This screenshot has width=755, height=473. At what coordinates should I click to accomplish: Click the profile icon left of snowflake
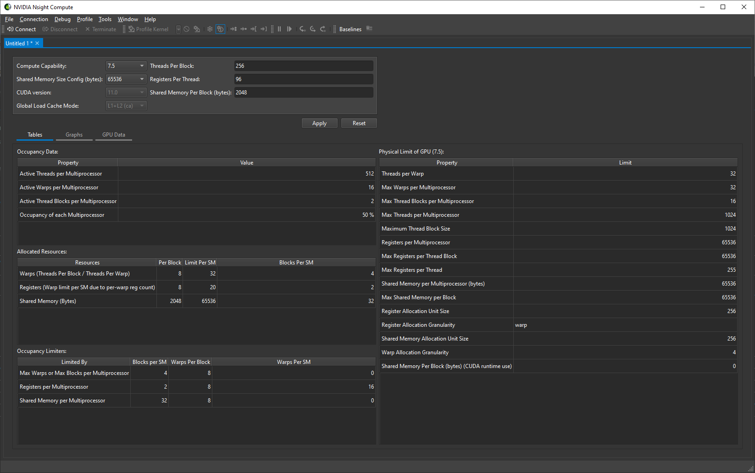(x=197, y=29)
